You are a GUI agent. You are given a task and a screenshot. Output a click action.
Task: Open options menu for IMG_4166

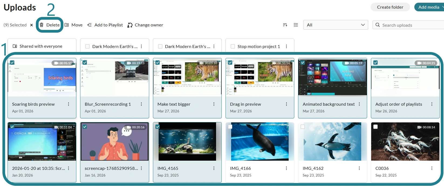(286, 168)
